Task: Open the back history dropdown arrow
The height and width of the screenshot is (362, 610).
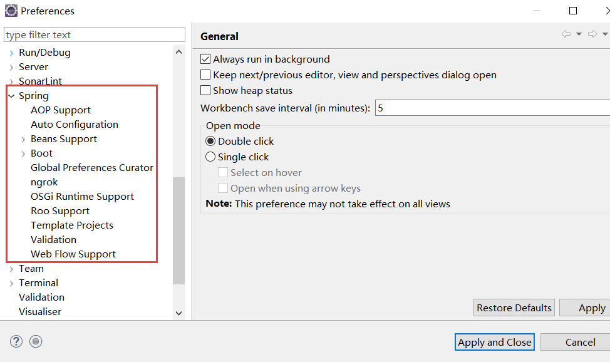Action: [x=579, y=34]
